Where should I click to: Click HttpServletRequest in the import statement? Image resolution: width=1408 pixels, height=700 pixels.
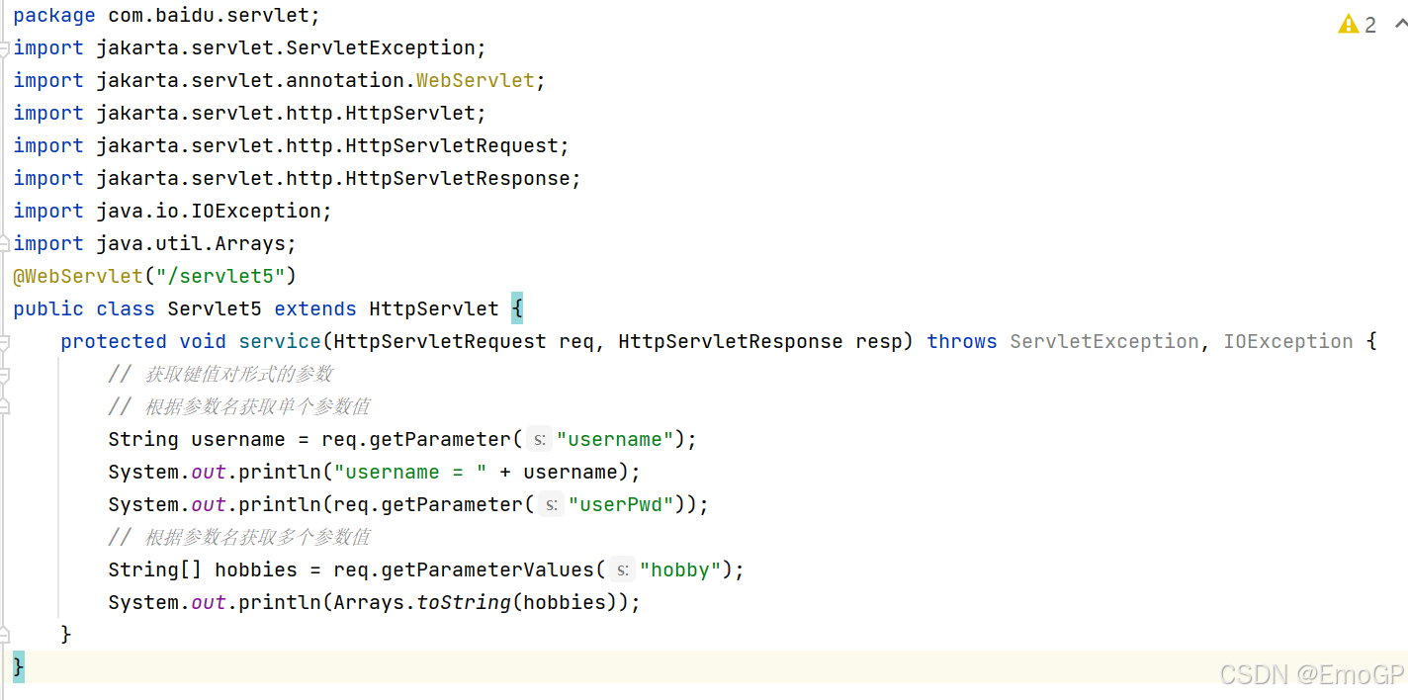(x=452, y=145)
